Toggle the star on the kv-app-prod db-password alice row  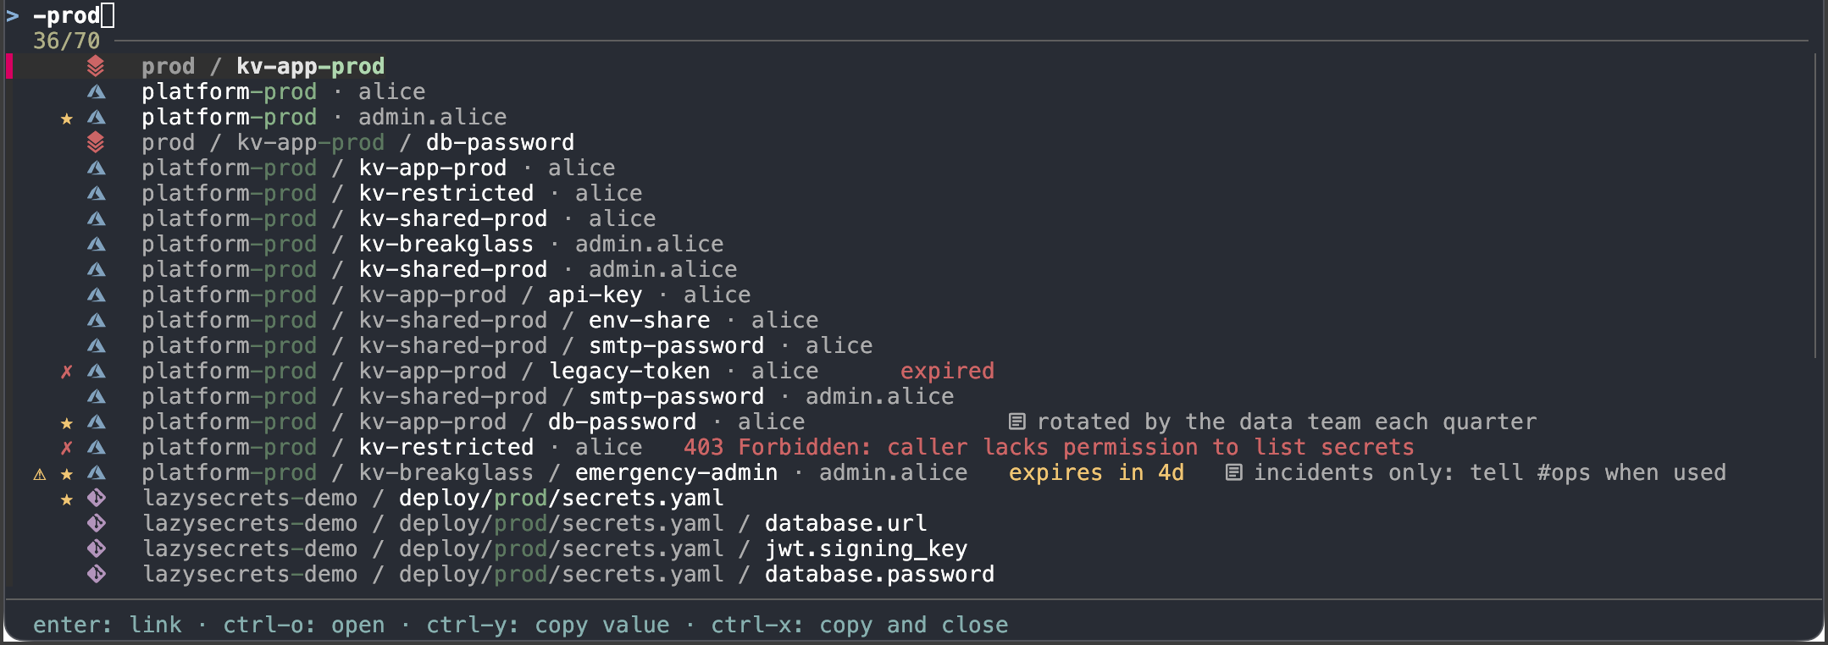67,423
